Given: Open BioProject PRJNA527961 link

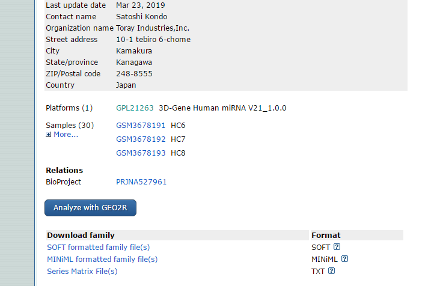Looking at the screenshot, I should pos(141,182).
